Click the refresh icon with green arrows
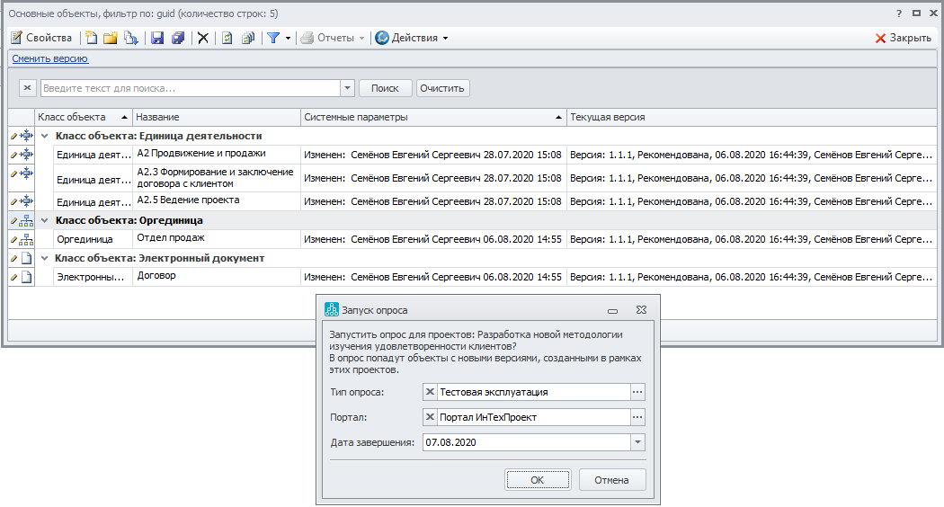Screen dimensions: 944x507 [x=227, y=38]
